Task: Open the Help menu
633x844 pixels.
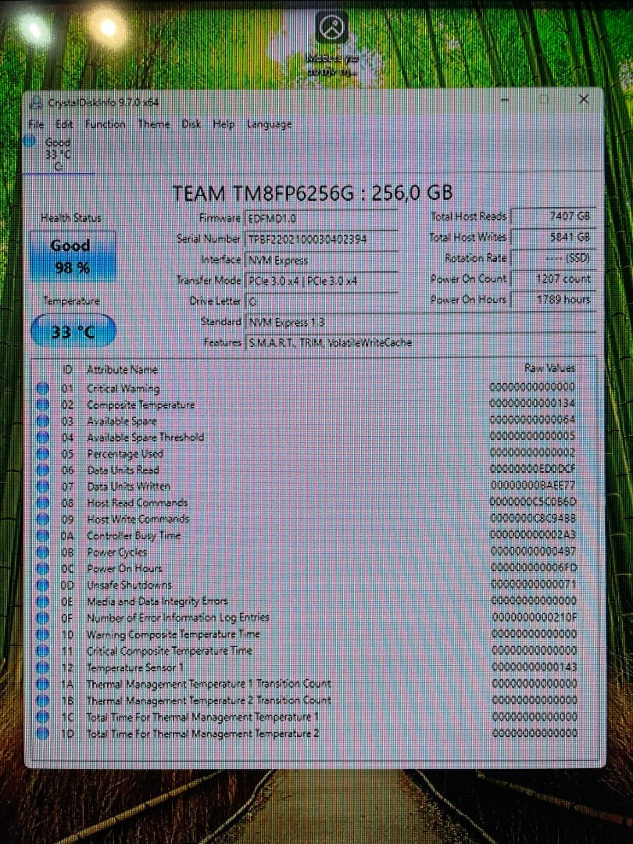Action: 224,124
